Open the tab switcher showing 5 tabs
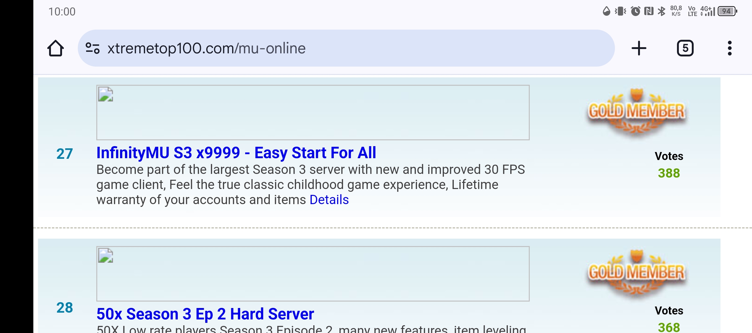This screenshot has height=333, width=752. pos(685,48)
